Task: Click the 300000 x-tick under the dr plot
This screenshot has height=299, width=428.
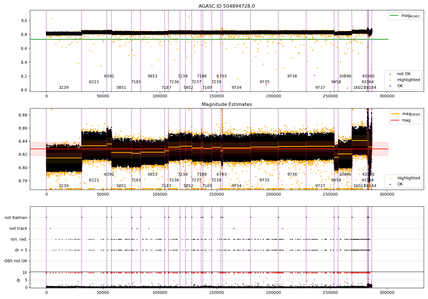Action: tap(387, 292)
